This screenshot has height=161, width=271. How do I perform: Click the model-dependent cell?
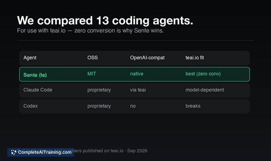(205, 90)
